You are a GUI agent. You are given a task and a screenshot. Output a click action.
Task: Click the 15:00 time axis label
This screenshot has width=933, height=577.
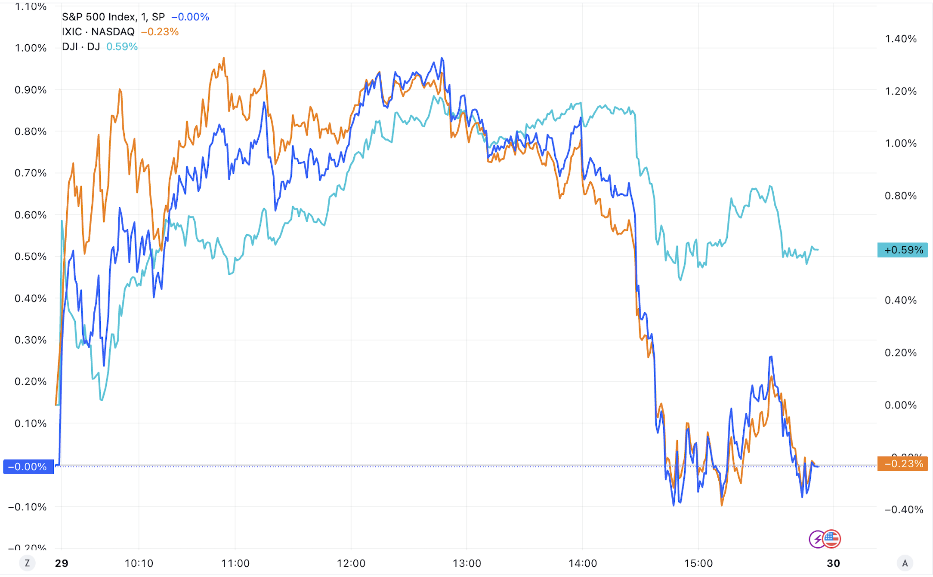(x=698, y=563)
